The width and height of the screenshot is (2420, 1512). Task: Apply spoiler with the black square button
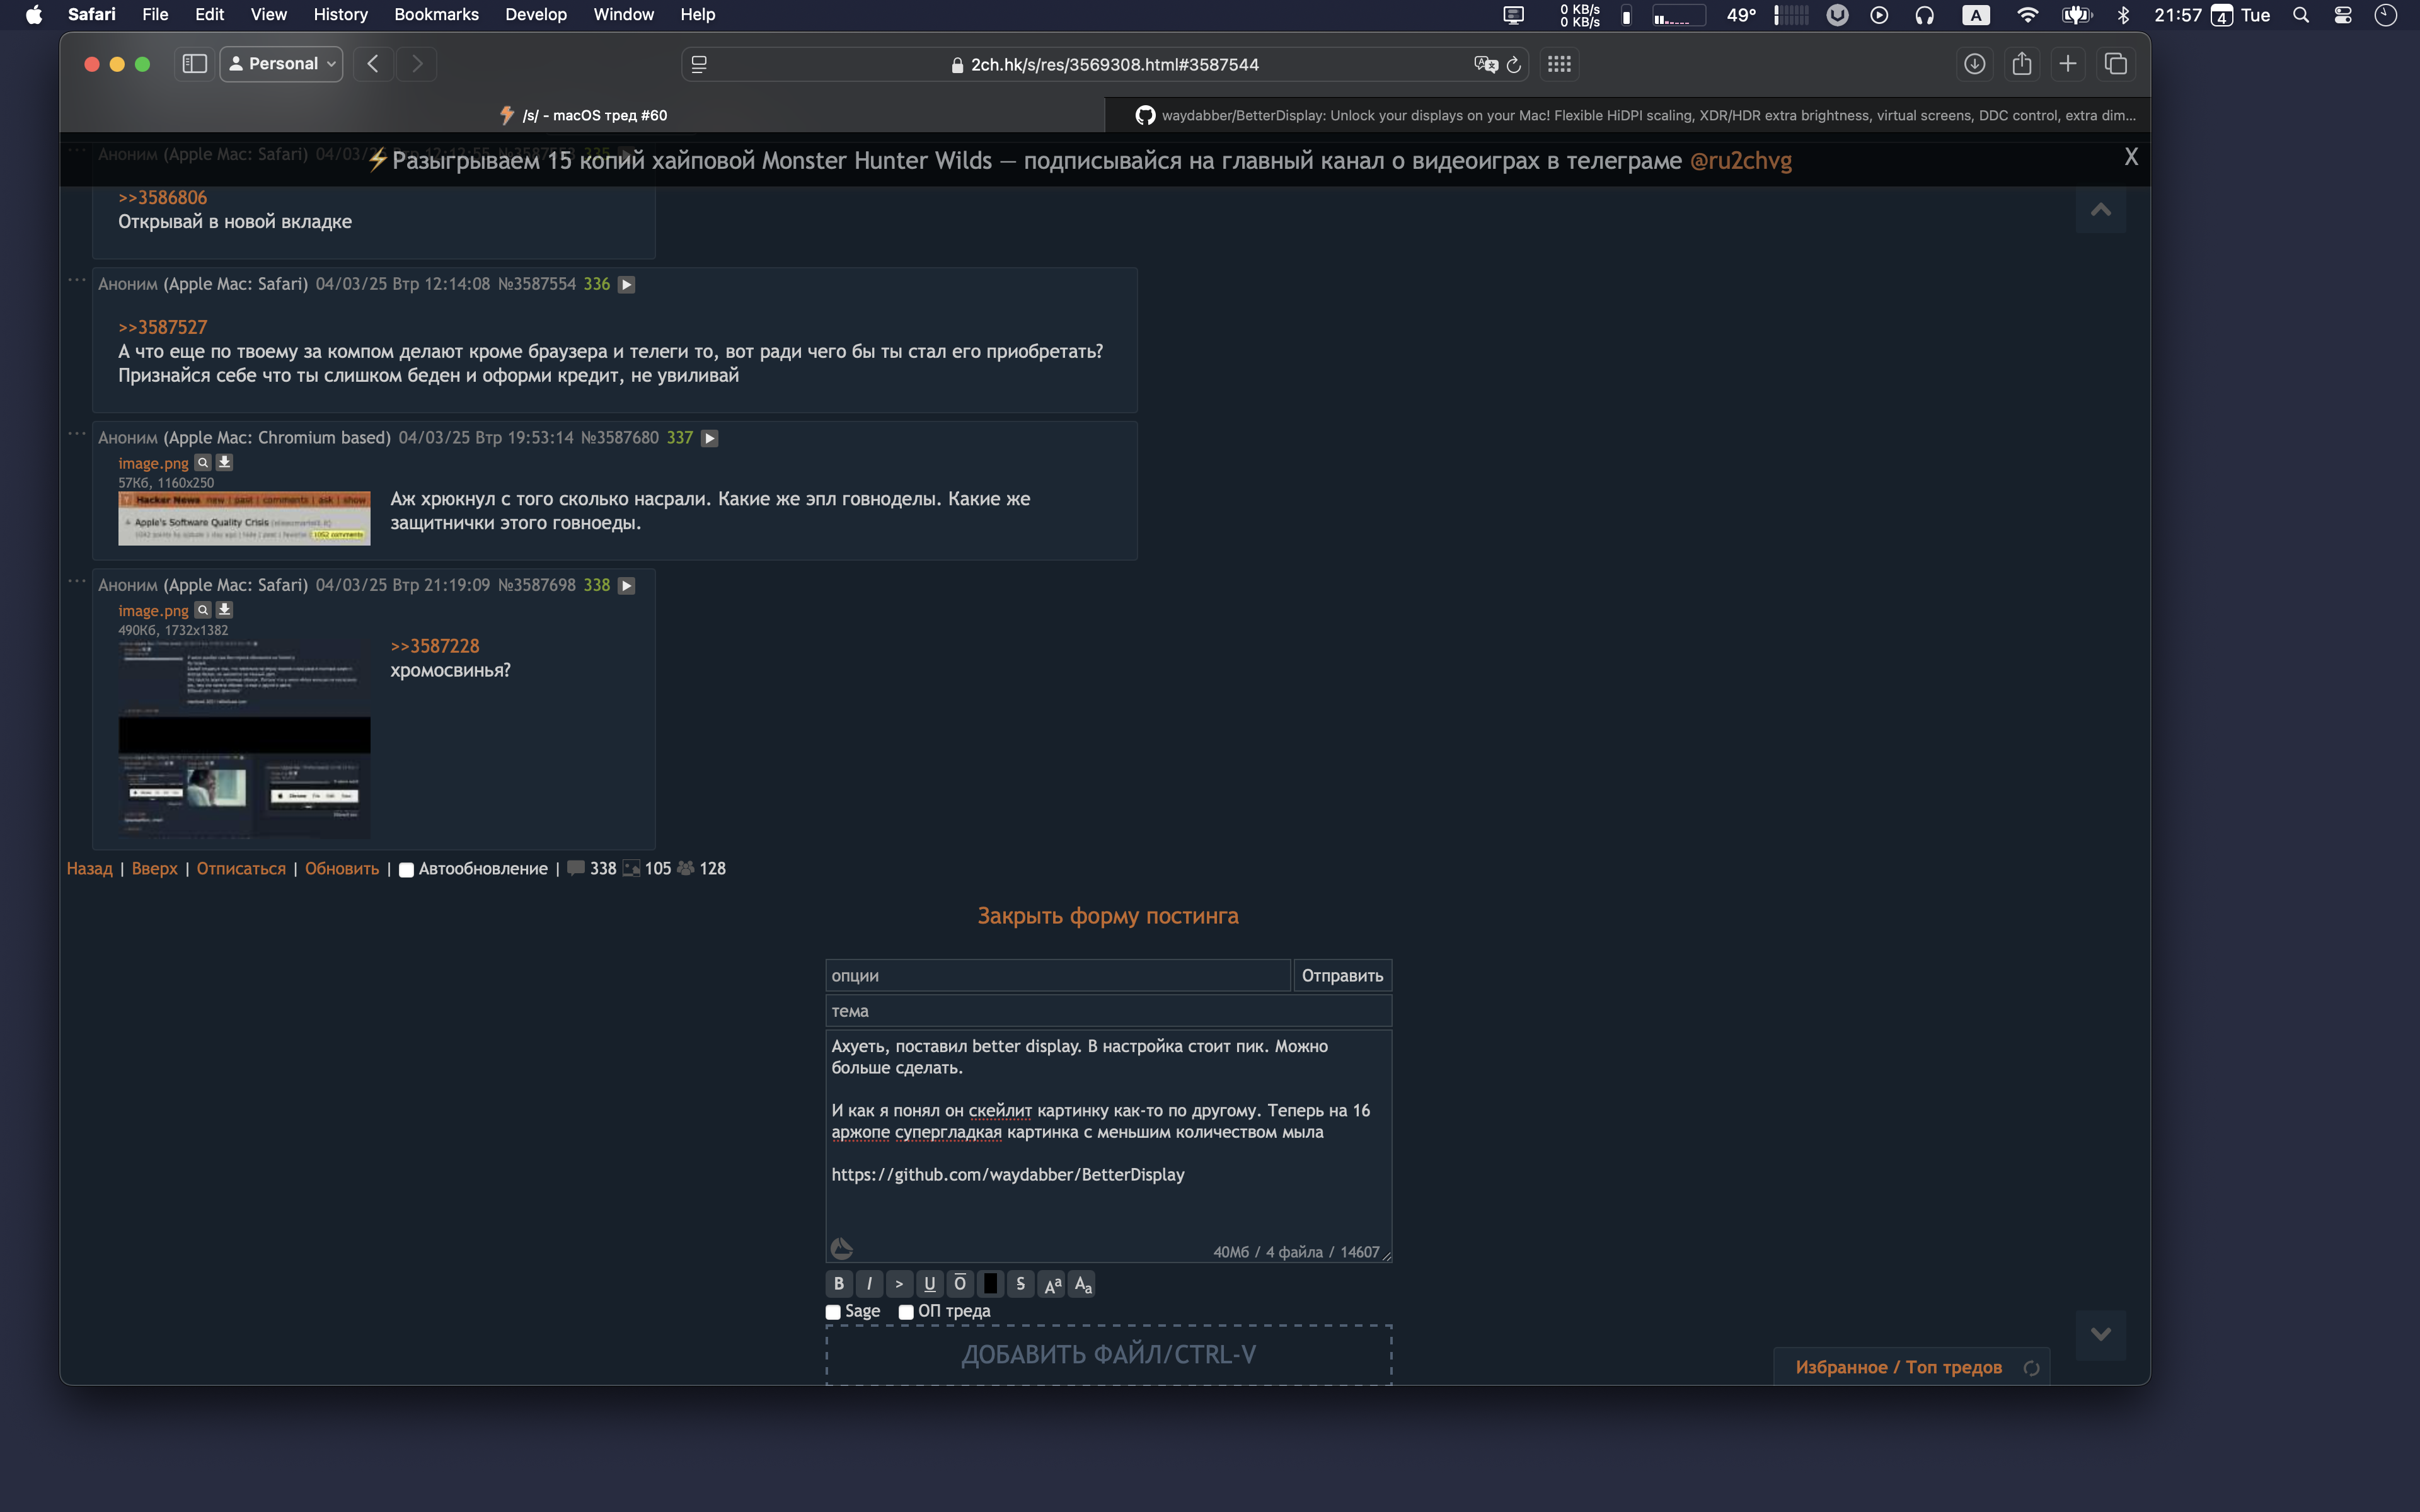pos(990,1284)
